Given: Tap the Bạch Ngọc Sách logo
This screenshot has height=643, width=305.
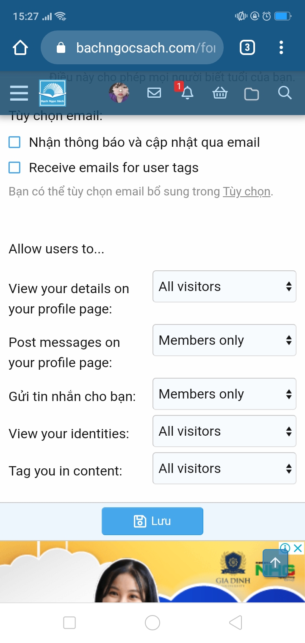Looking at the screenshot, I should 53,93.
